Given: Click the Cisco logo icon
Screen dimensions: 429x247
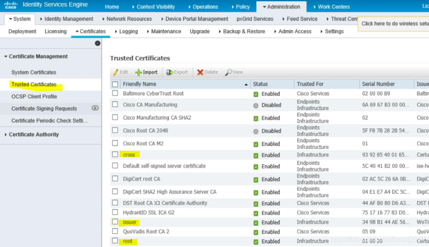Looking at the screenshot, I should 10,5.
